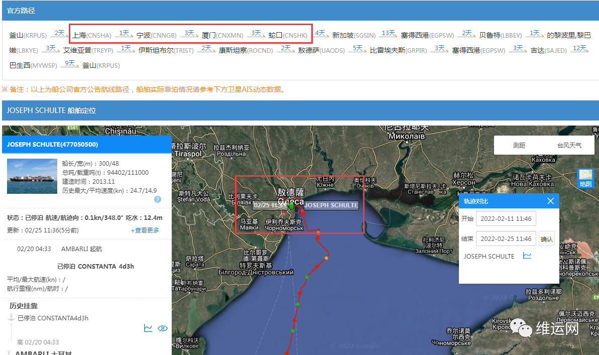Click the 4天 transit link after 蛇口
Image resolution: width=599 pixels, height=355 pixels.
(320, 34)
